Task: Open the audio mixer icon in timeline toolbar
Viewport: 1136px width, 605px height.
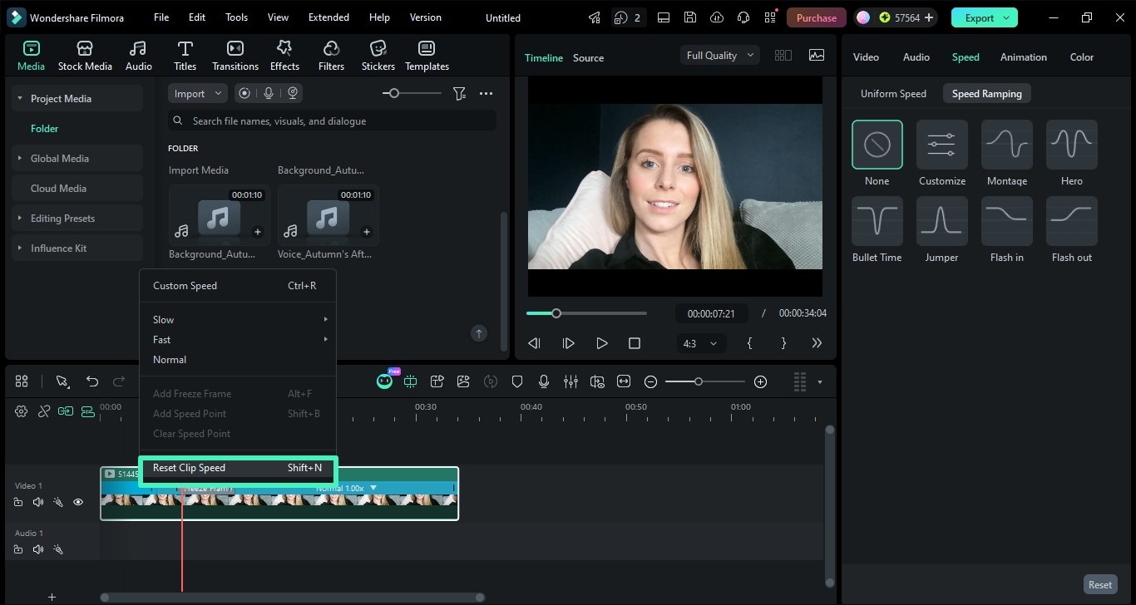Action: point(570,381)
